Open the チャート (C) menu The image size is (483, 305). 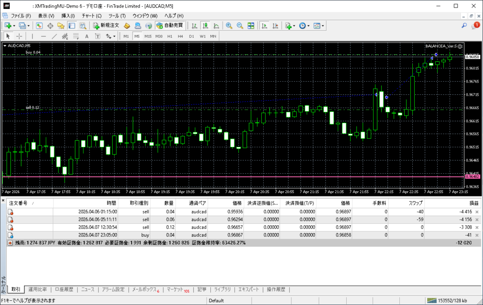(x=92, y=16)
